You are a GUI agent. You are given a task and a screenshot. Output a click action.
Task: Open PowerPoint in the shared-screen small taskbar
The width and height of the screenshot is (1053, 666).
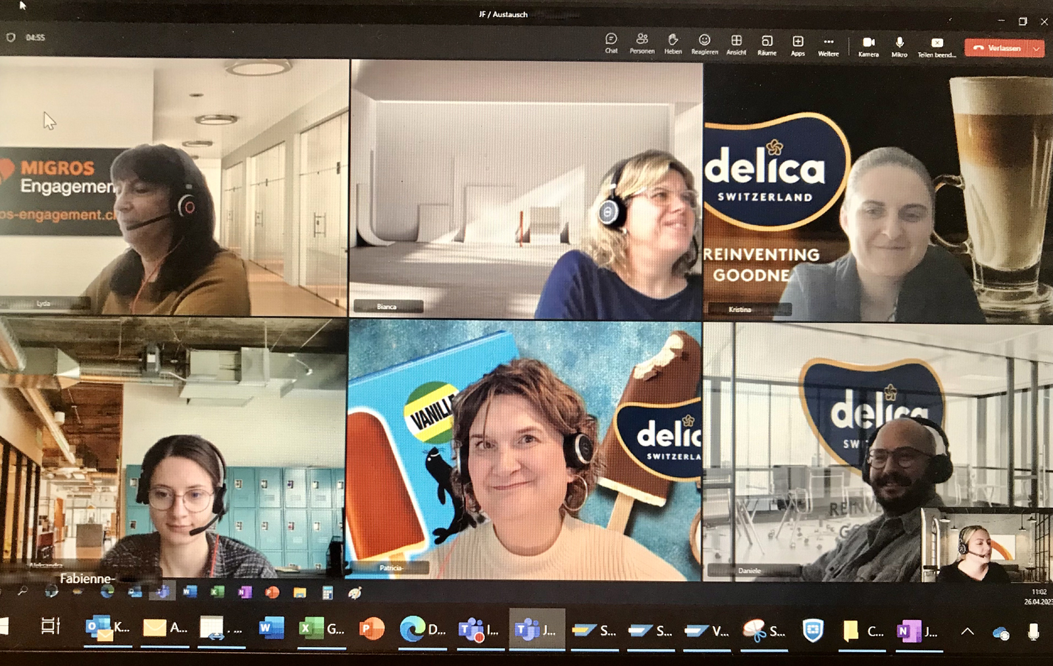[272, 592]
